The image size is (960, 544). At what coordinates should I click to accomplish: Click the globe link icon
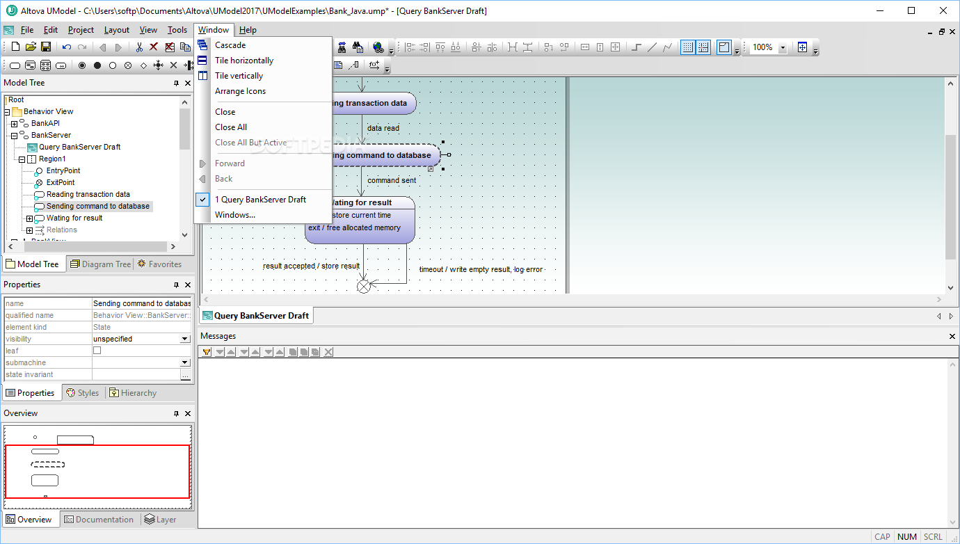click(378, 47)
